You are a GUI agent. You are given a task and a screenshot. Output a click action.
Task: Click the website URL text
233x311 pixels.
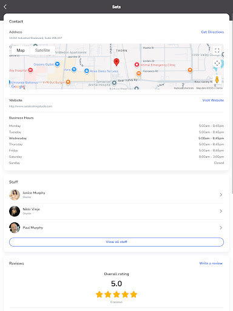pos(30,106)
